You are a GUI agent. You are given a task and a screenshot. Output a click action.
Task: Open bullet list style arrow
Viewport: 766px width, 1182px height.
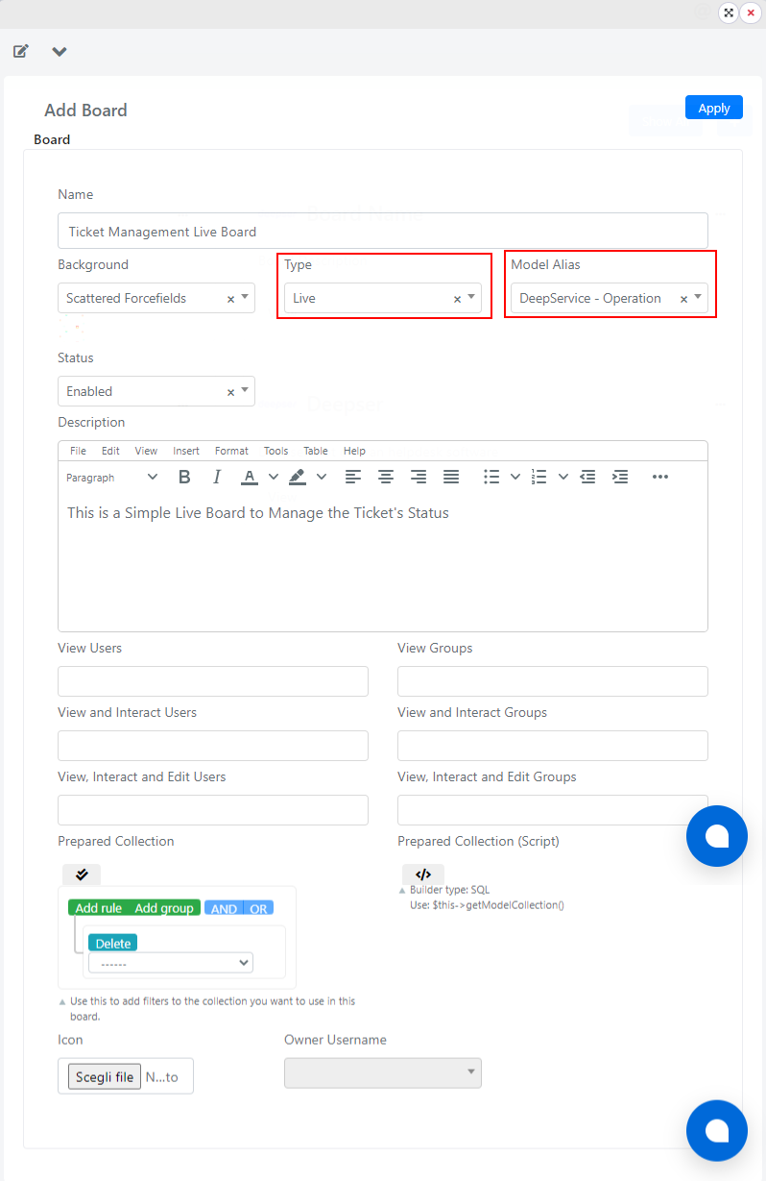click(515, 477)
